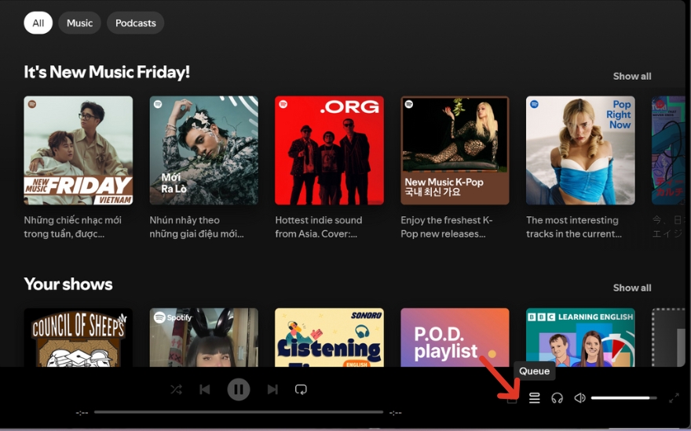
Task: Open the BBC Learning English show
Action: [580, 337]
